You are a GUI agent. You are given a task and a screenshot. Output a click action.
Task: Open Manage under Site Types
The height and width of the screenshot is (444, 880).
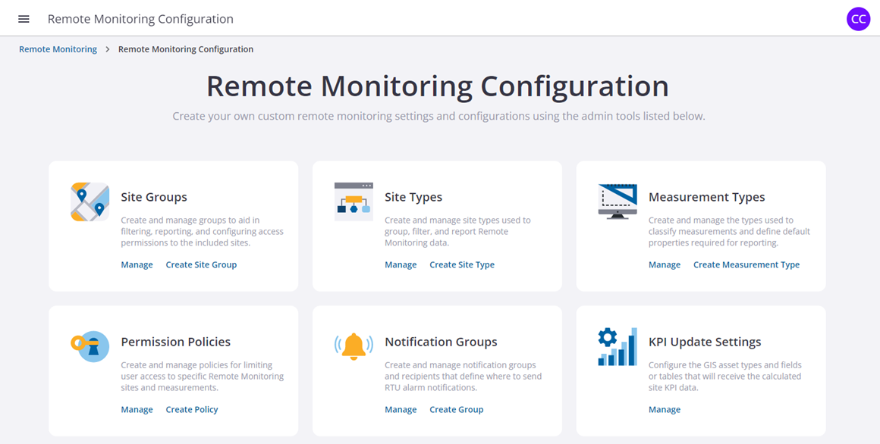tap(401, 264)
